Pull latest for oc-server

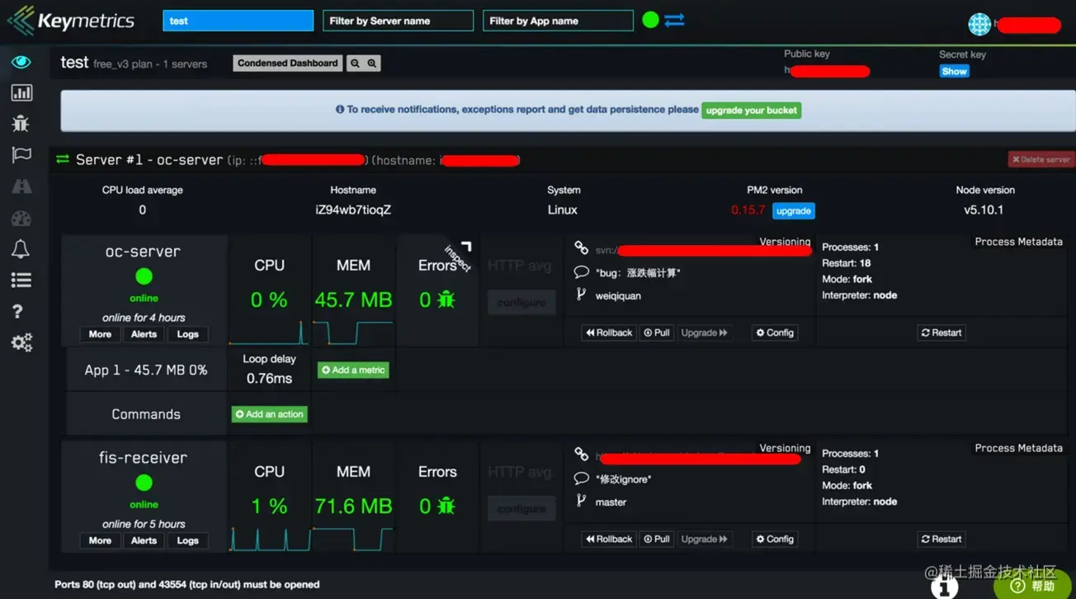coord(657,333)
